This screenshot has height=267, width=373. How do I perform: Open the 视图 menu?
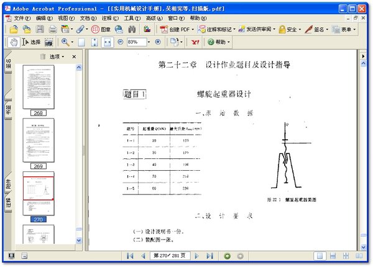point(66,18)
